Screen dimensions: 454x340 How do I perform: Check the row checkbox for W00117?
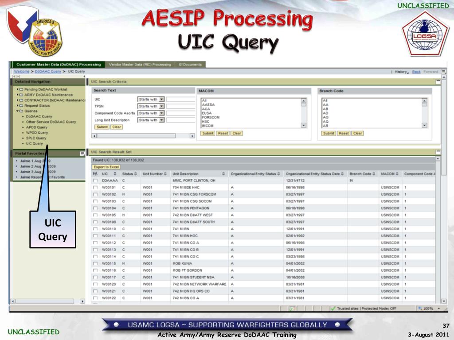(95, 277)
